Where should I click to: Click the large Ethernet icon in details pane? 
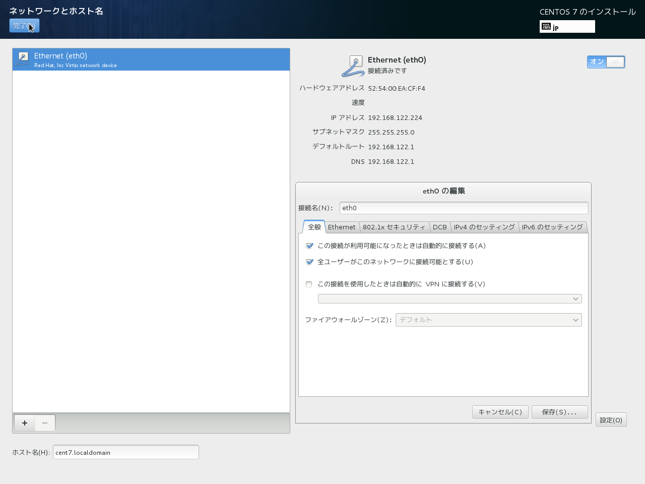(x=353, y=66)
